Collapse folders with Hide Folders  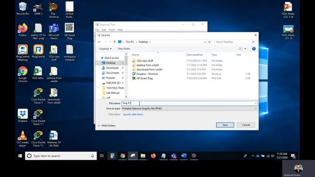pyautogui.click(x=107, y=125)
